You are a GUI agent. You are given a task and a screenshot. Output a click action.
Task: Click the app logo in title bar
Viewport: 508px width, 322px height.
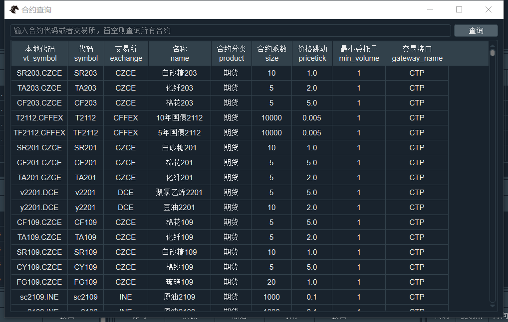tap(14, 9)
